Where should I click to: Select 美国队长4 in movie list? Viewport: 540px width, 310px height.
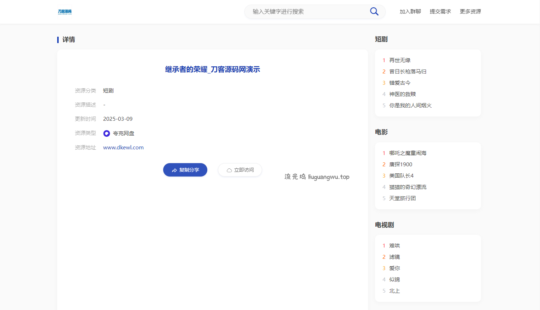pyautogui.click(x=401, y=176)
